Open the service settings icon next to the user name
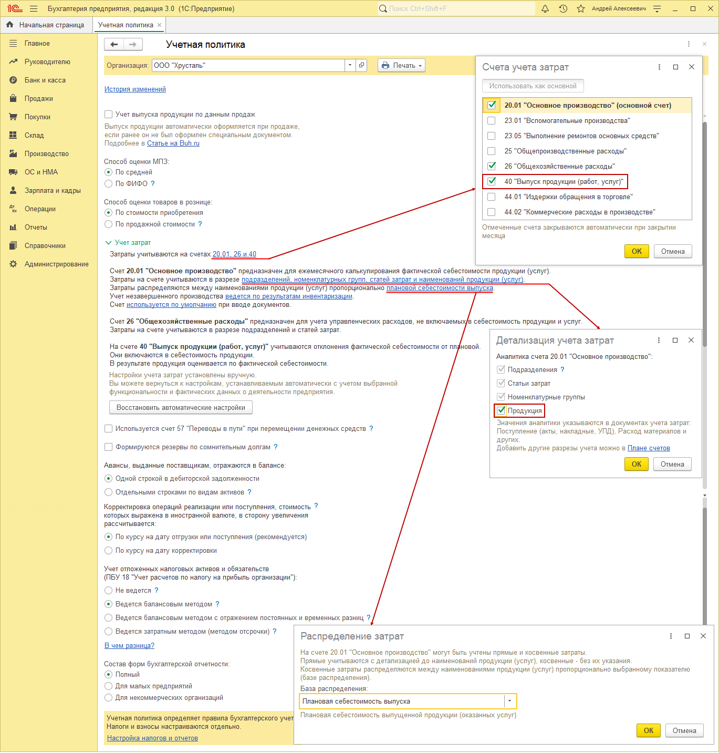Viewport: 719px width, 753px height. pos(657,8)
